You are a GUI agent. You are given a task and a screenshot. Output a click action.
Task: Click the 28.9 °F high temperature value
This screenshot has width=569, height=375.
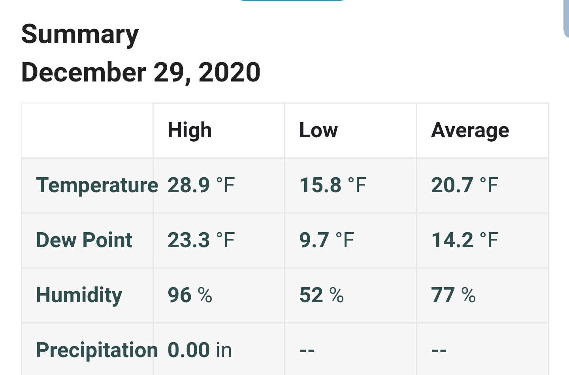coord(201,185)
